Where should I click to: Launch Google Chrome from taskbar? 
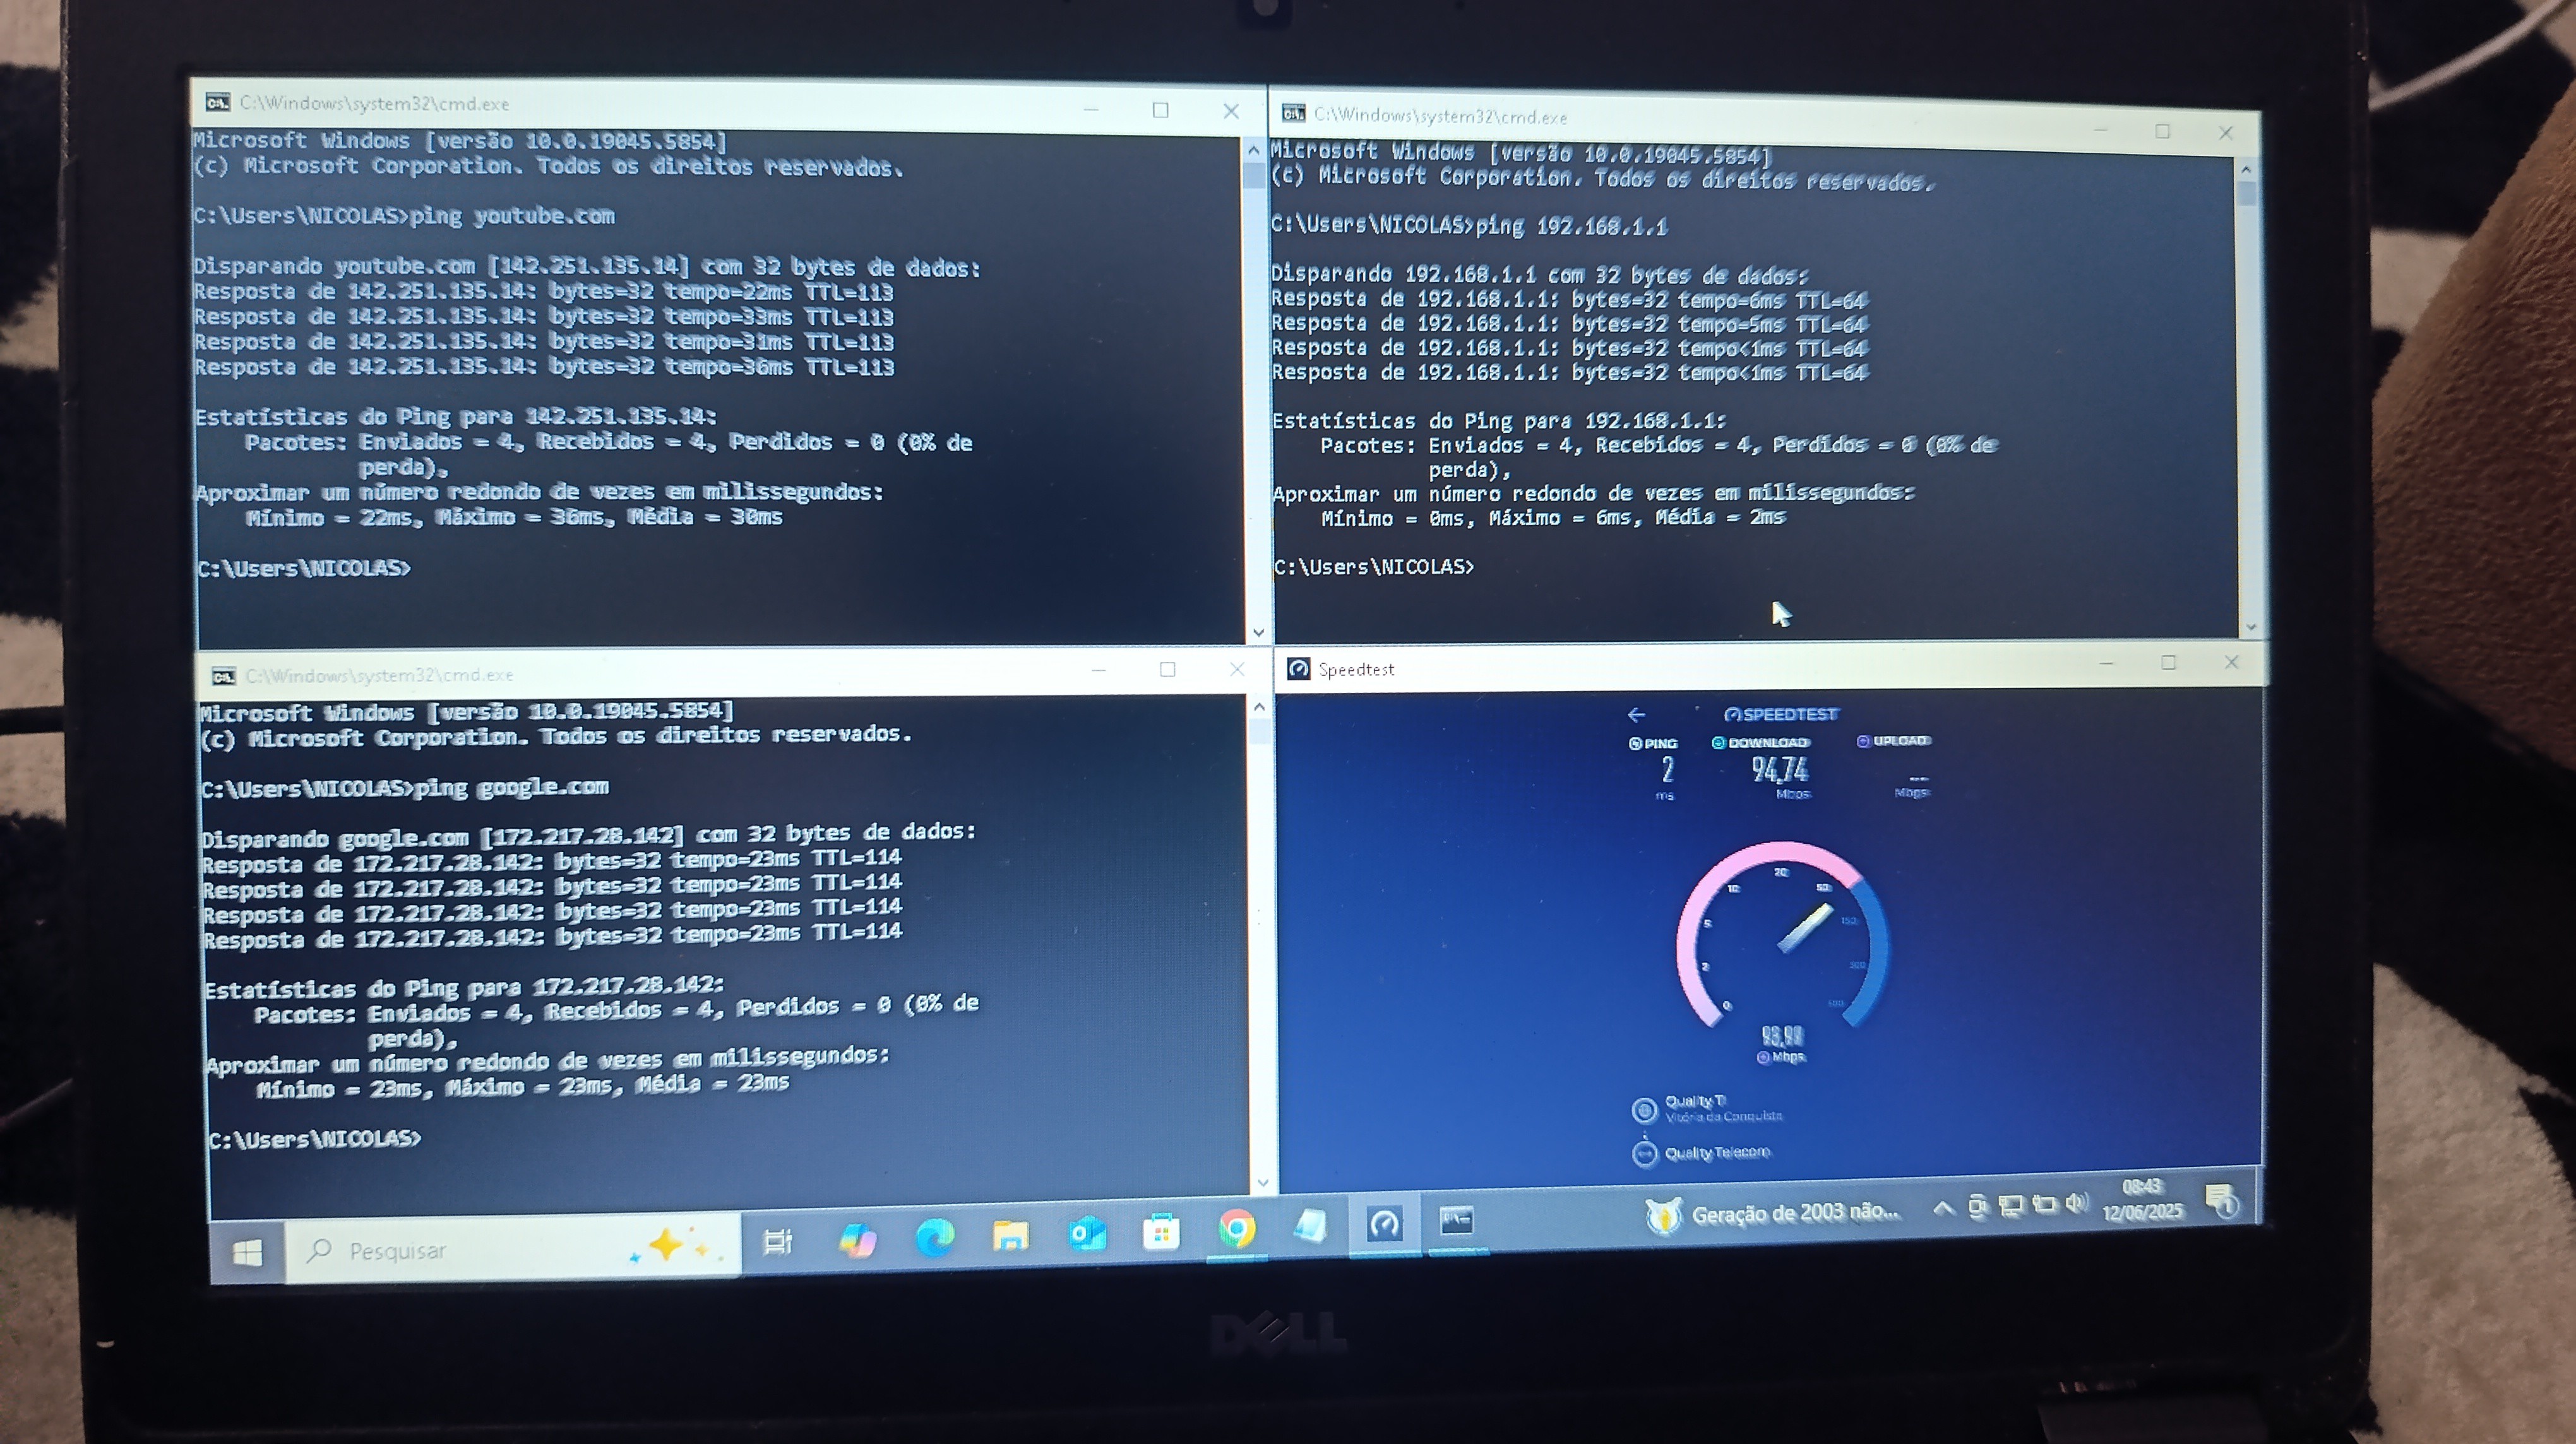tap(1236, 1229)
